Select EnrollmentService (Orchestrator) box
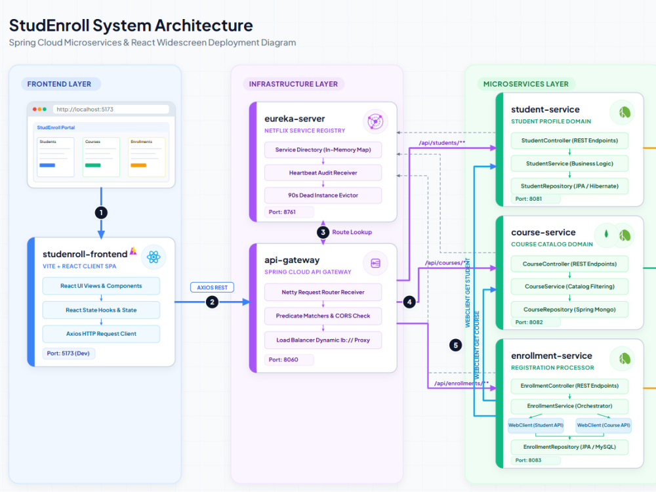Viewport: 656px width, 492px height. point(569,406)
